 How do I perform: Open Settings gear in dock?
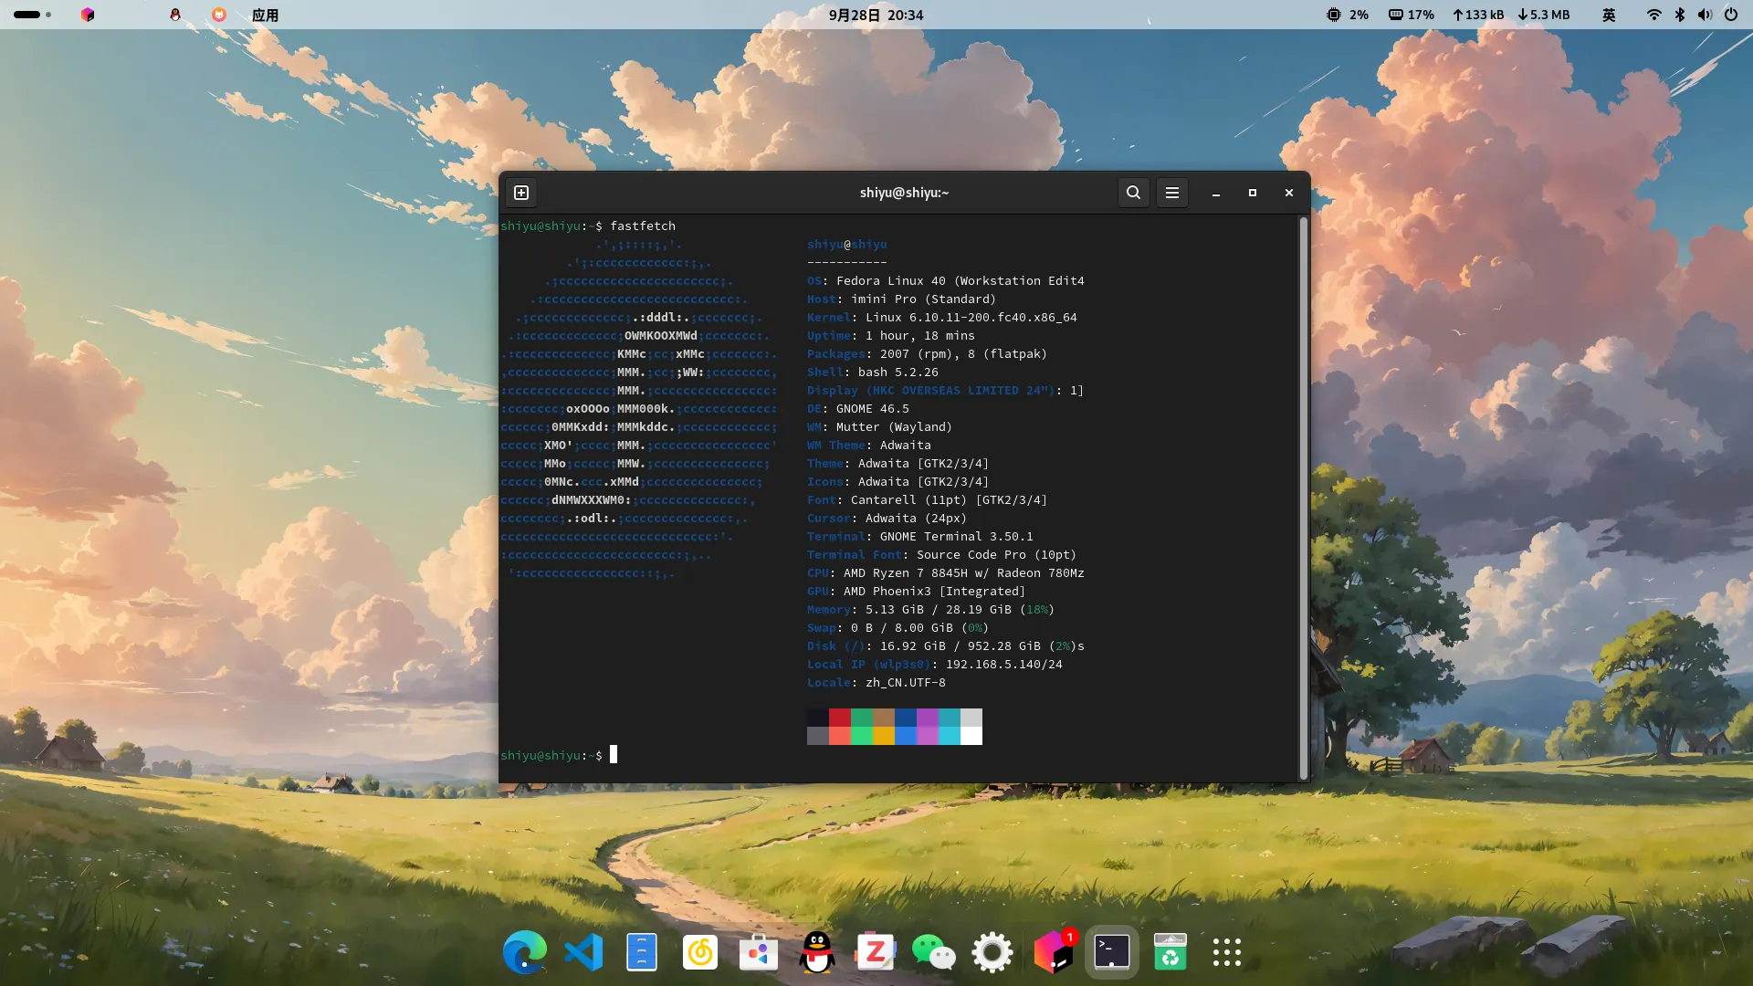coord(992,953)
